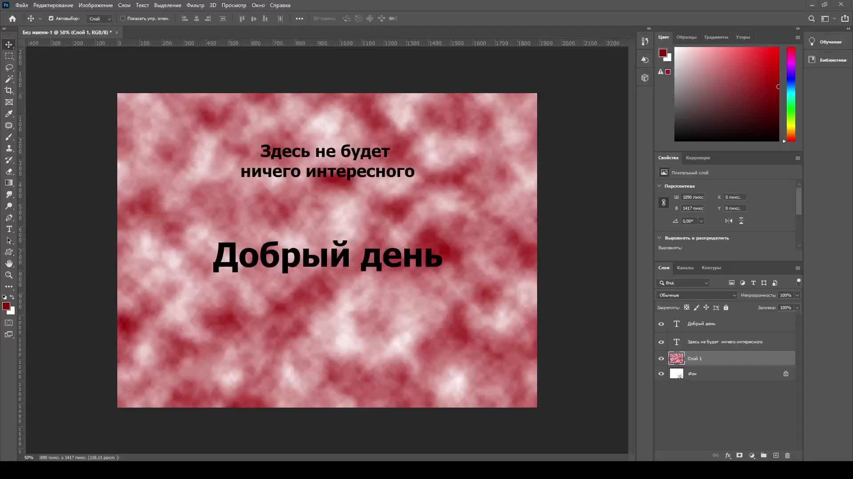This screenshot has height=479, width=853.
Task: Open the layer styles fx menu
Action: pyautogui.click(x=728, y=455)
